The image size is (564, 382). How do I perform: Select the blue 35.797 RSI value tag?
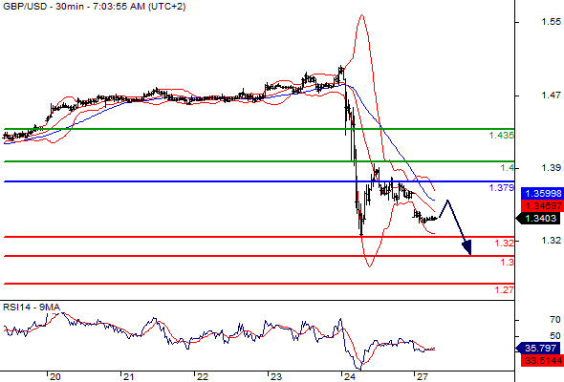538,348
